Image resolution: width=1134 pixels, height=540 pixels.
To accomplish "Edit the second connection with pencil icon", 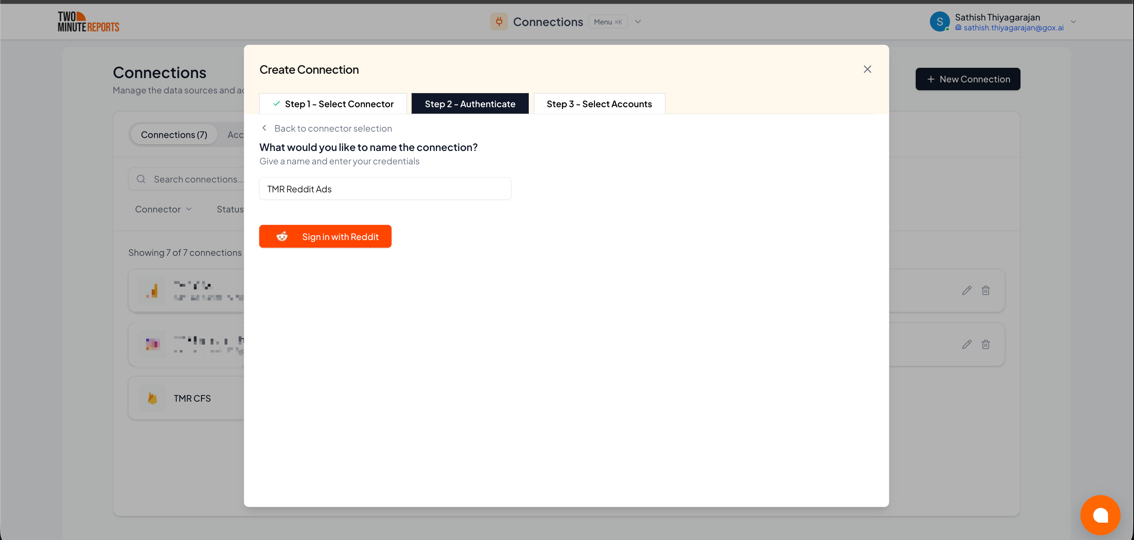I will pyautogui.click(x=966, y=344).
